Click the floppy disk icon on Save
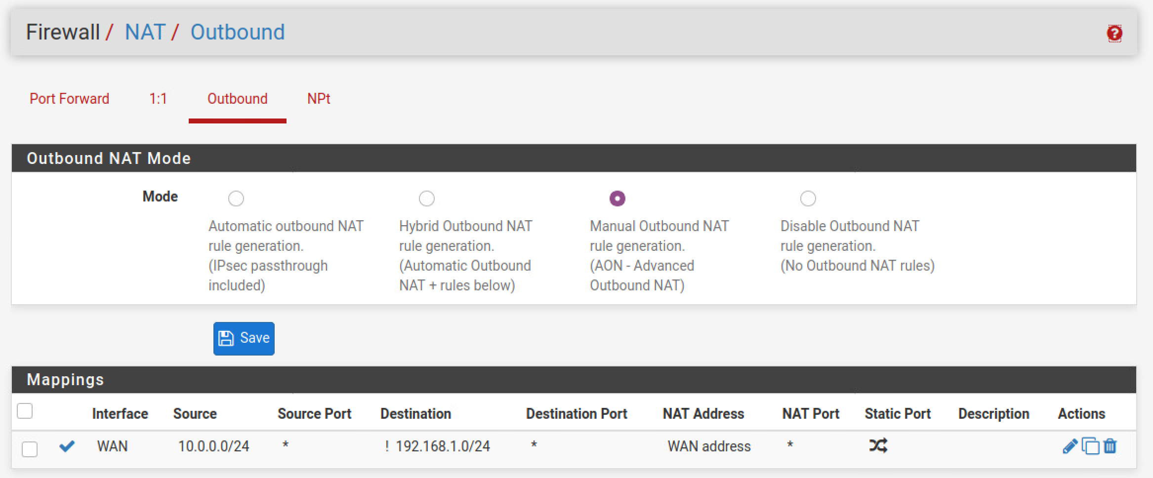This screenshot has height=478, width=1153. coord(226,338)
